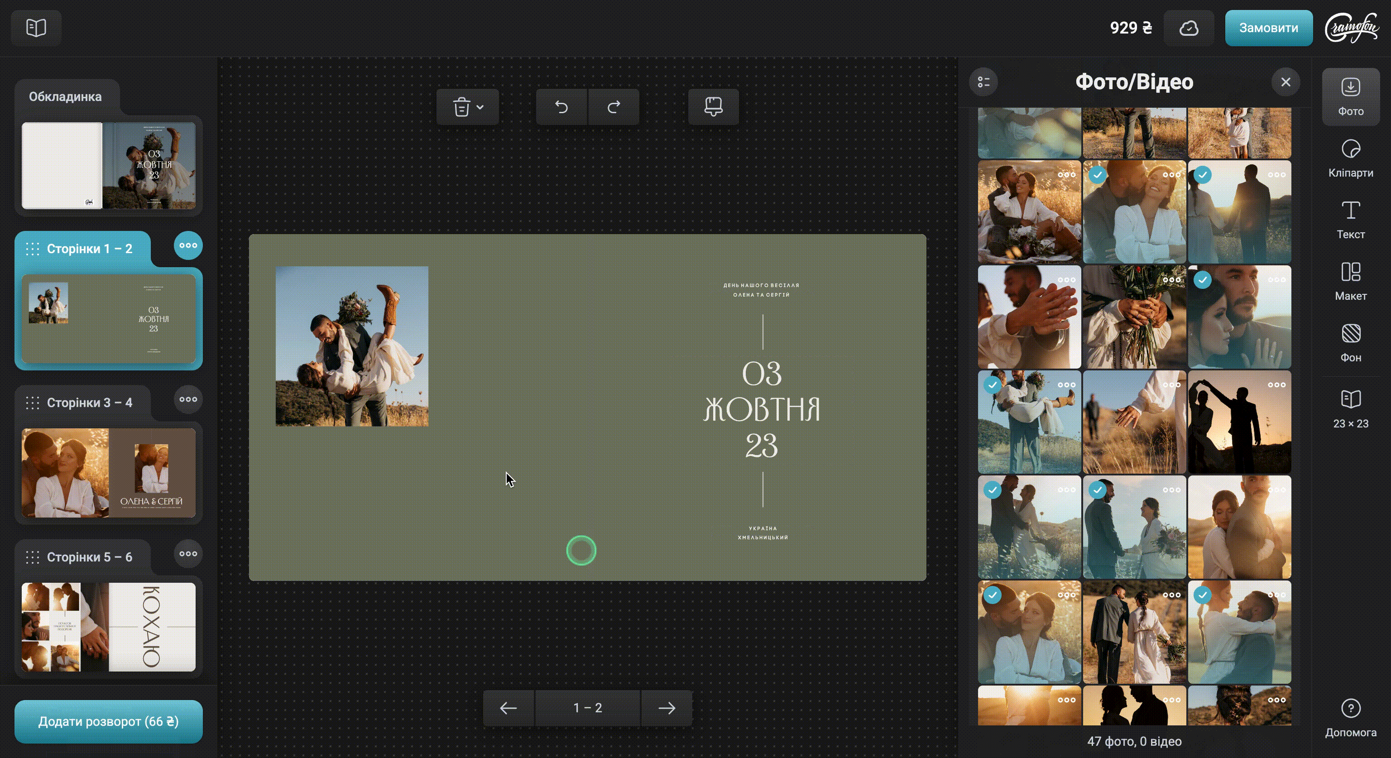1391x758 pixels.
Task: Toggle checkmark on couple carrying bride photo
Action: pyautogui.click(x=993, y=385)
